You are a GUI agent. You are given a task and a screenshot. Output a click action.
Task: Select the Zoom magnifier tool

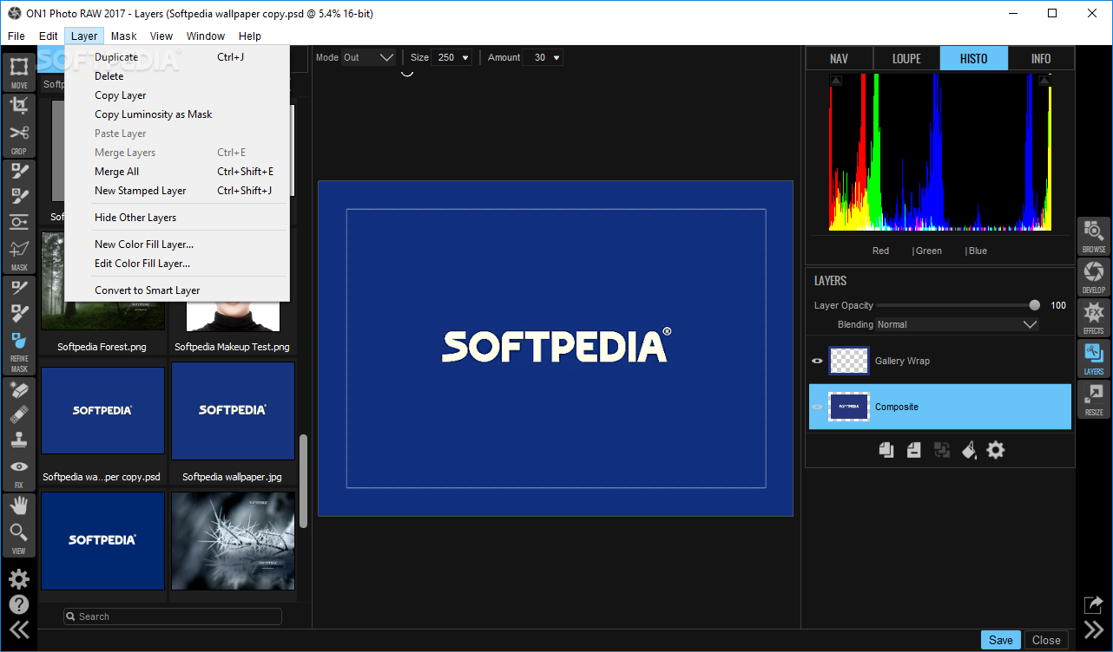pos(19,531)
